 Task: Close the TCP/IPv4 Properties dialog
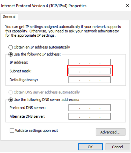coord(127,6)
